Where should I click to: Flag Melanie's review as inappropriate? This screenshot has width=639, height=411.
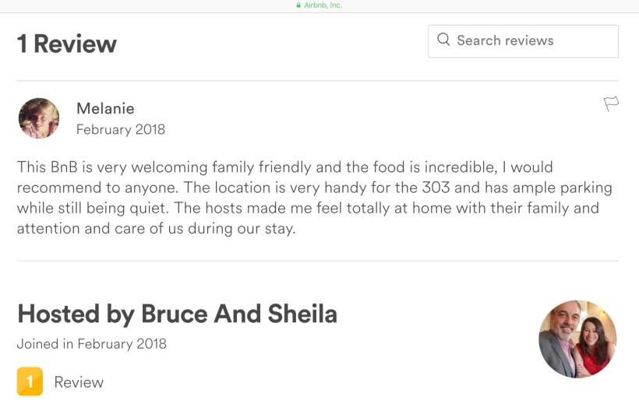[x=611, y=104]
